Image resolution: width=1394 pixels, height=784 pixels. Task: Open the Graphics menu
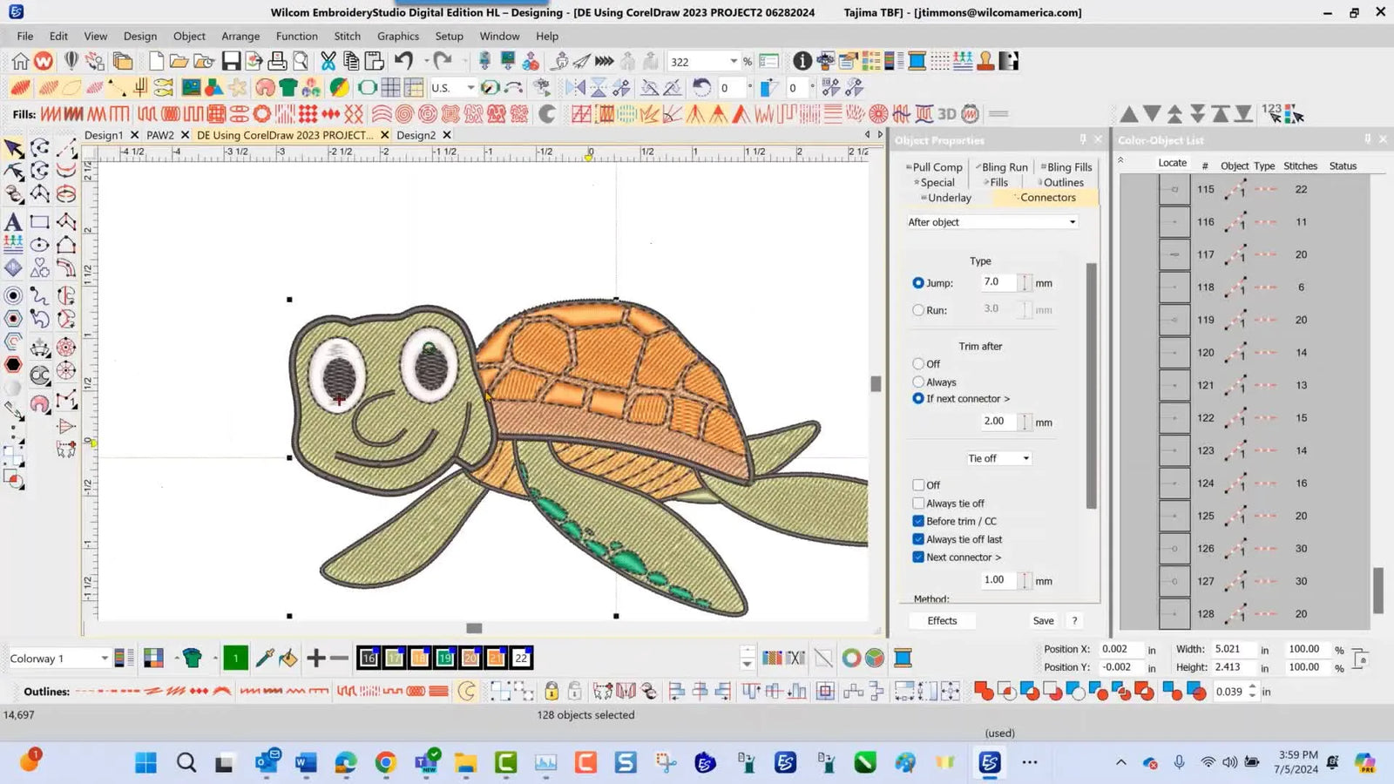pyautogui.click(x=398, y=36)
